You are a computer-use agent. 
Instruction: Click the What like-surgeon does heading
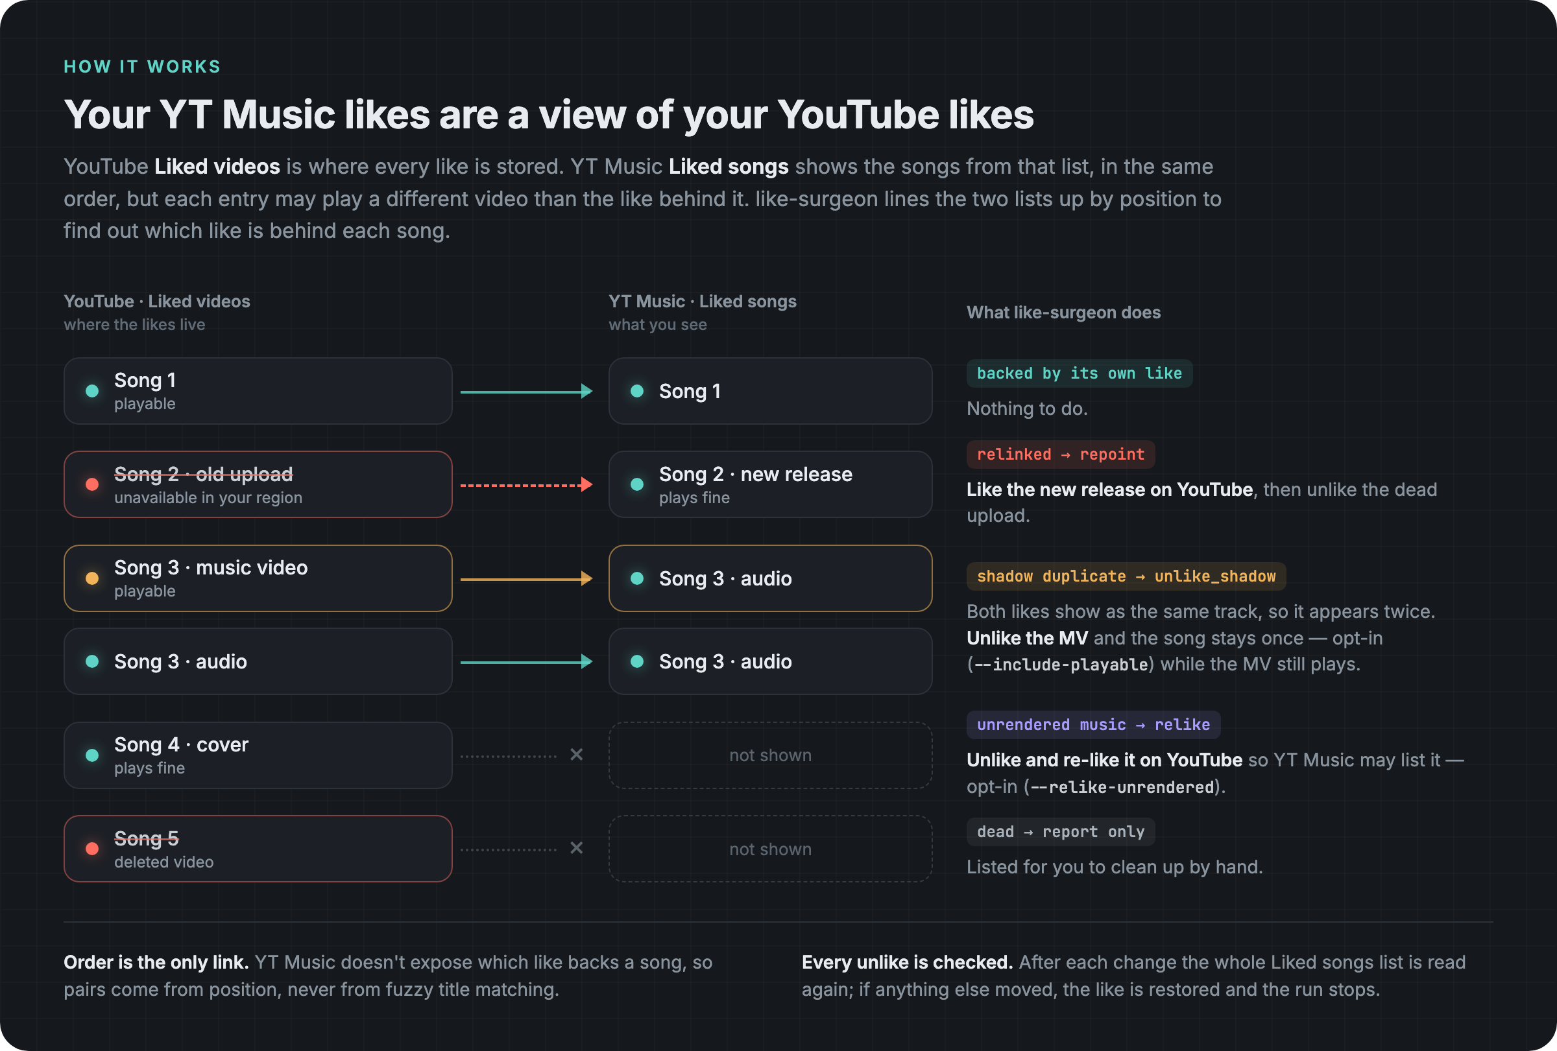[1064, 313]
